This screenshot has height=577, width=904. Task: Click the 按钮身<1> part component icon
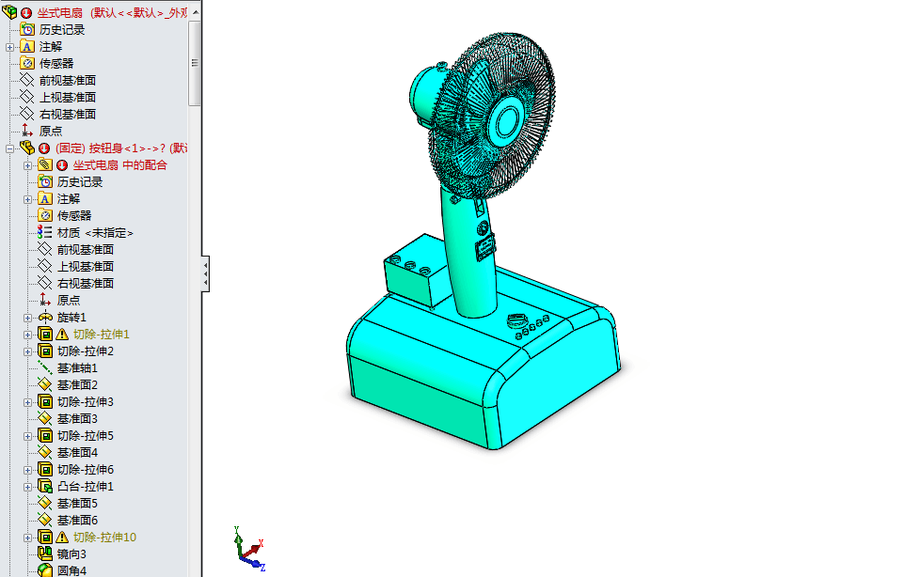[x=27, y=148]
